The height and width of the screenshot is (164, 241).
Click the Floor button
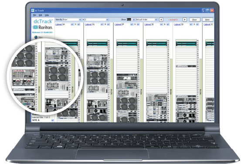(x=194, y=20)
